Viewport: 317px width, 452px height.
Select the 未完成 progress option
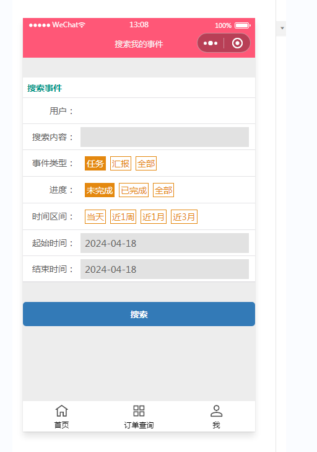click(100, 190)
